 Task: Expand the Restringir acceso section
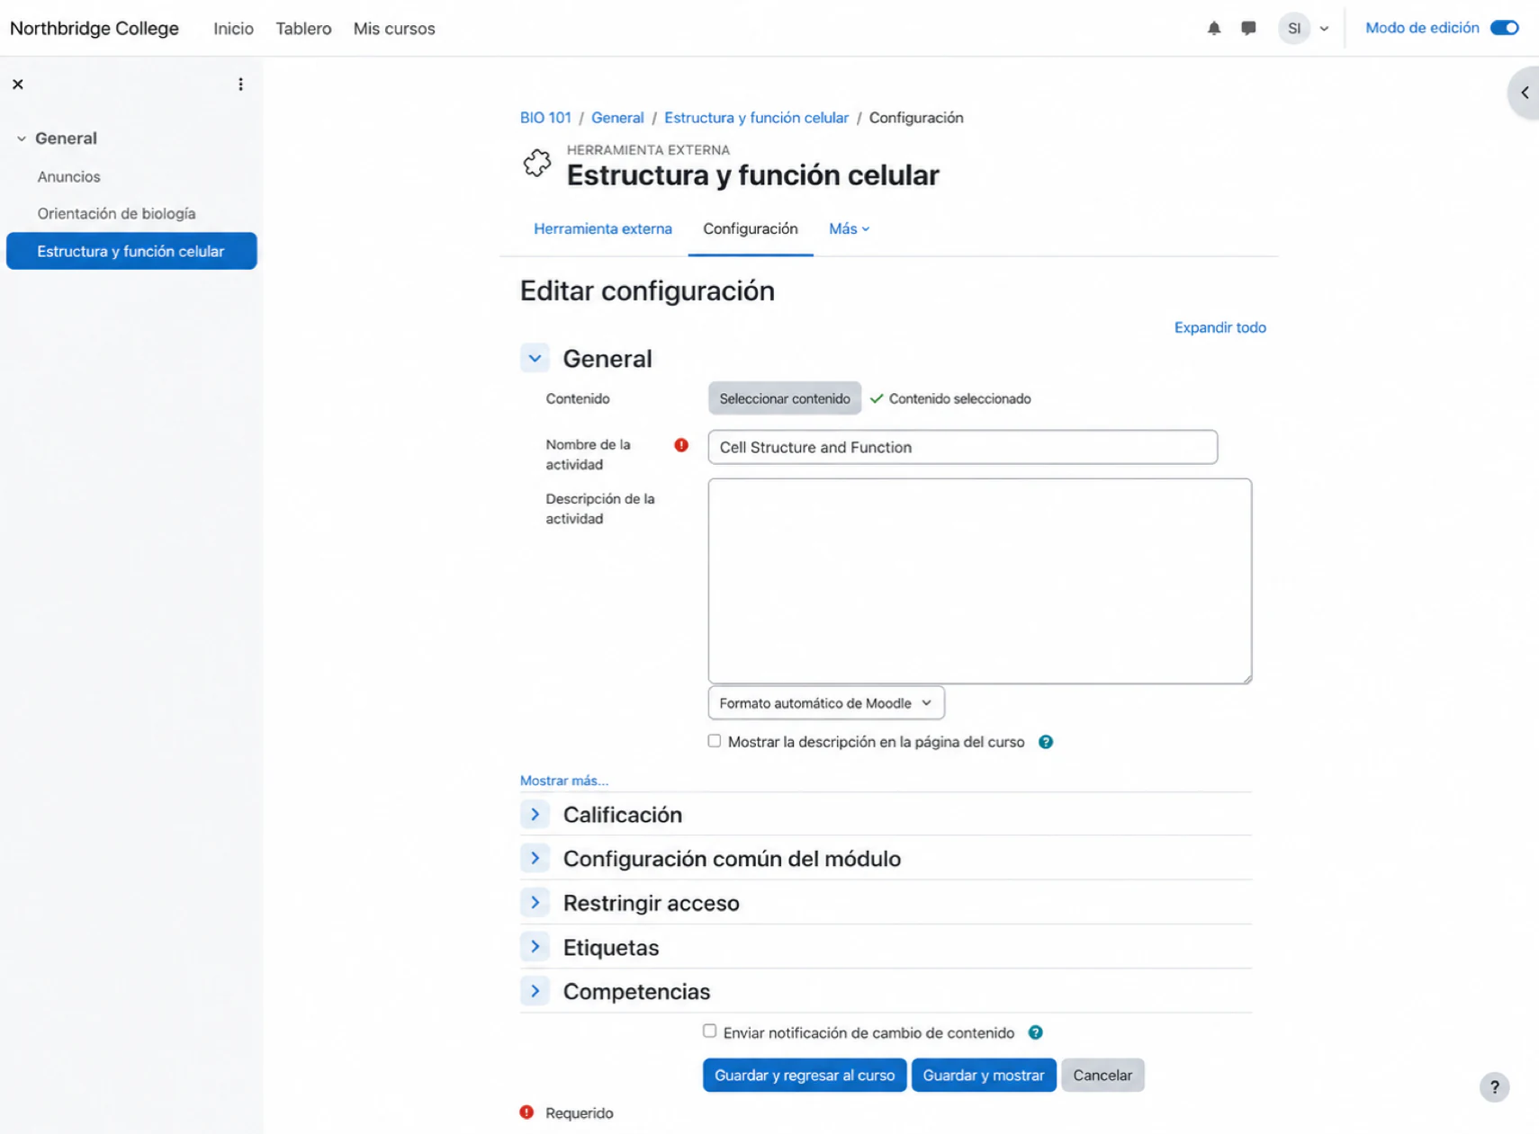(x=535, y=902)
